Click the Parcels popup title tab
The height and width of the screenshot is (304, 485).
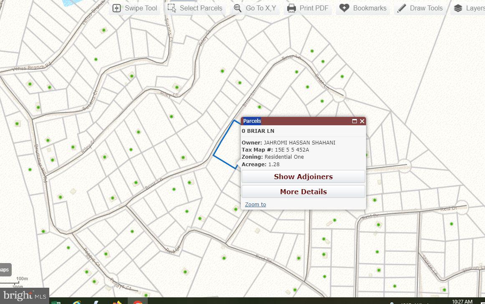click(x=252, y=121)
